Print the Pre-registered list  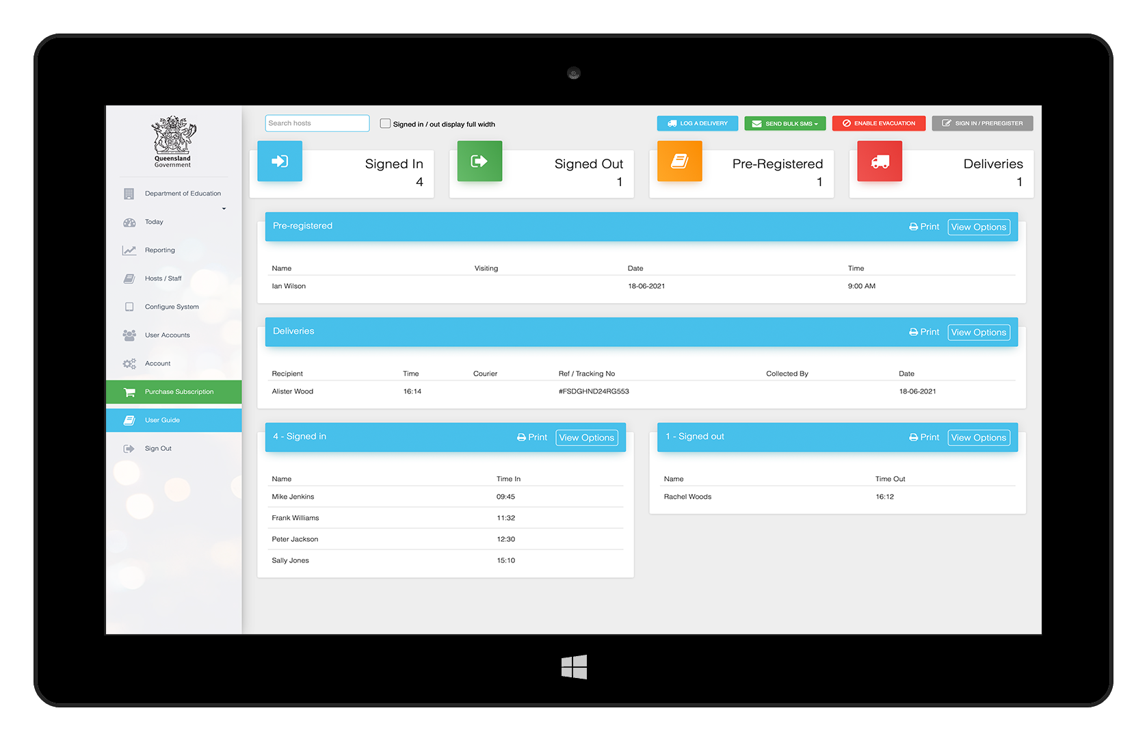click(923, 226)
